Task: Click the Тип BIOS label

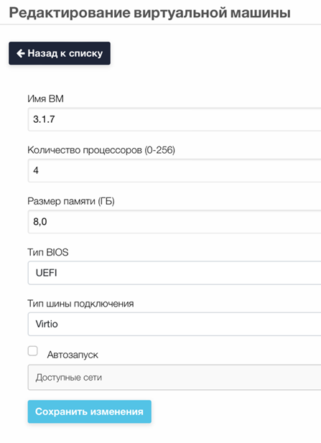Action: 48,252
